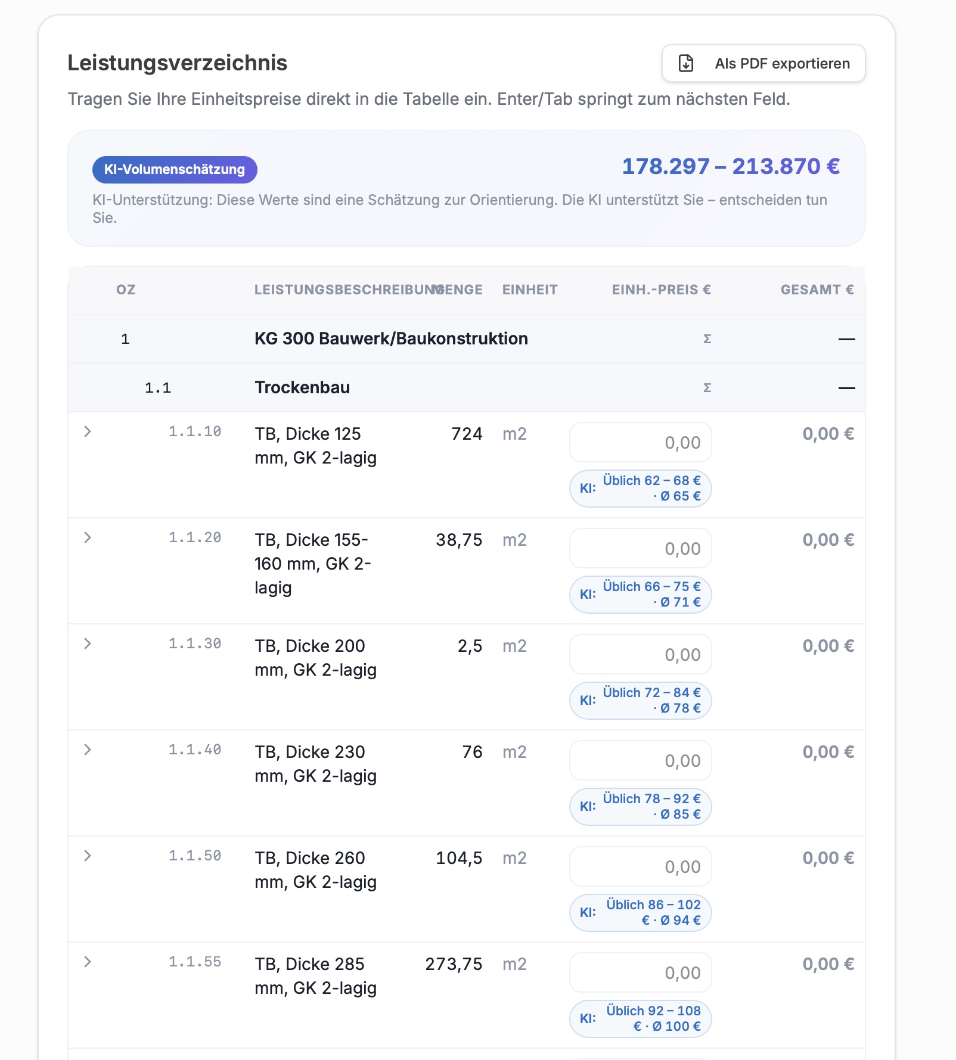Screen dimensions: 956x1060
Task: Apply KI suggestion Üblich 62 – 68 €
Action: 641,489
